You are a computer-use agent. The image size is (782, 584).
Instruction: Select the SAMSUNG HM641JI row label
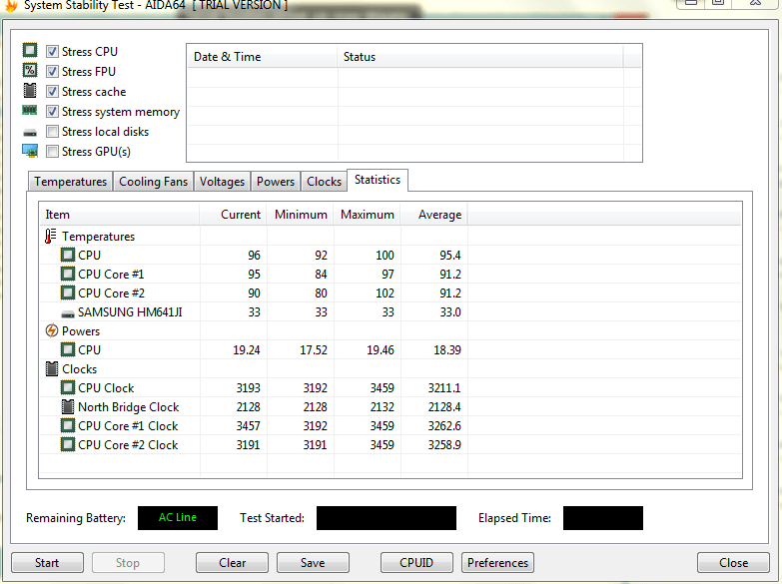tap(130, 312)
